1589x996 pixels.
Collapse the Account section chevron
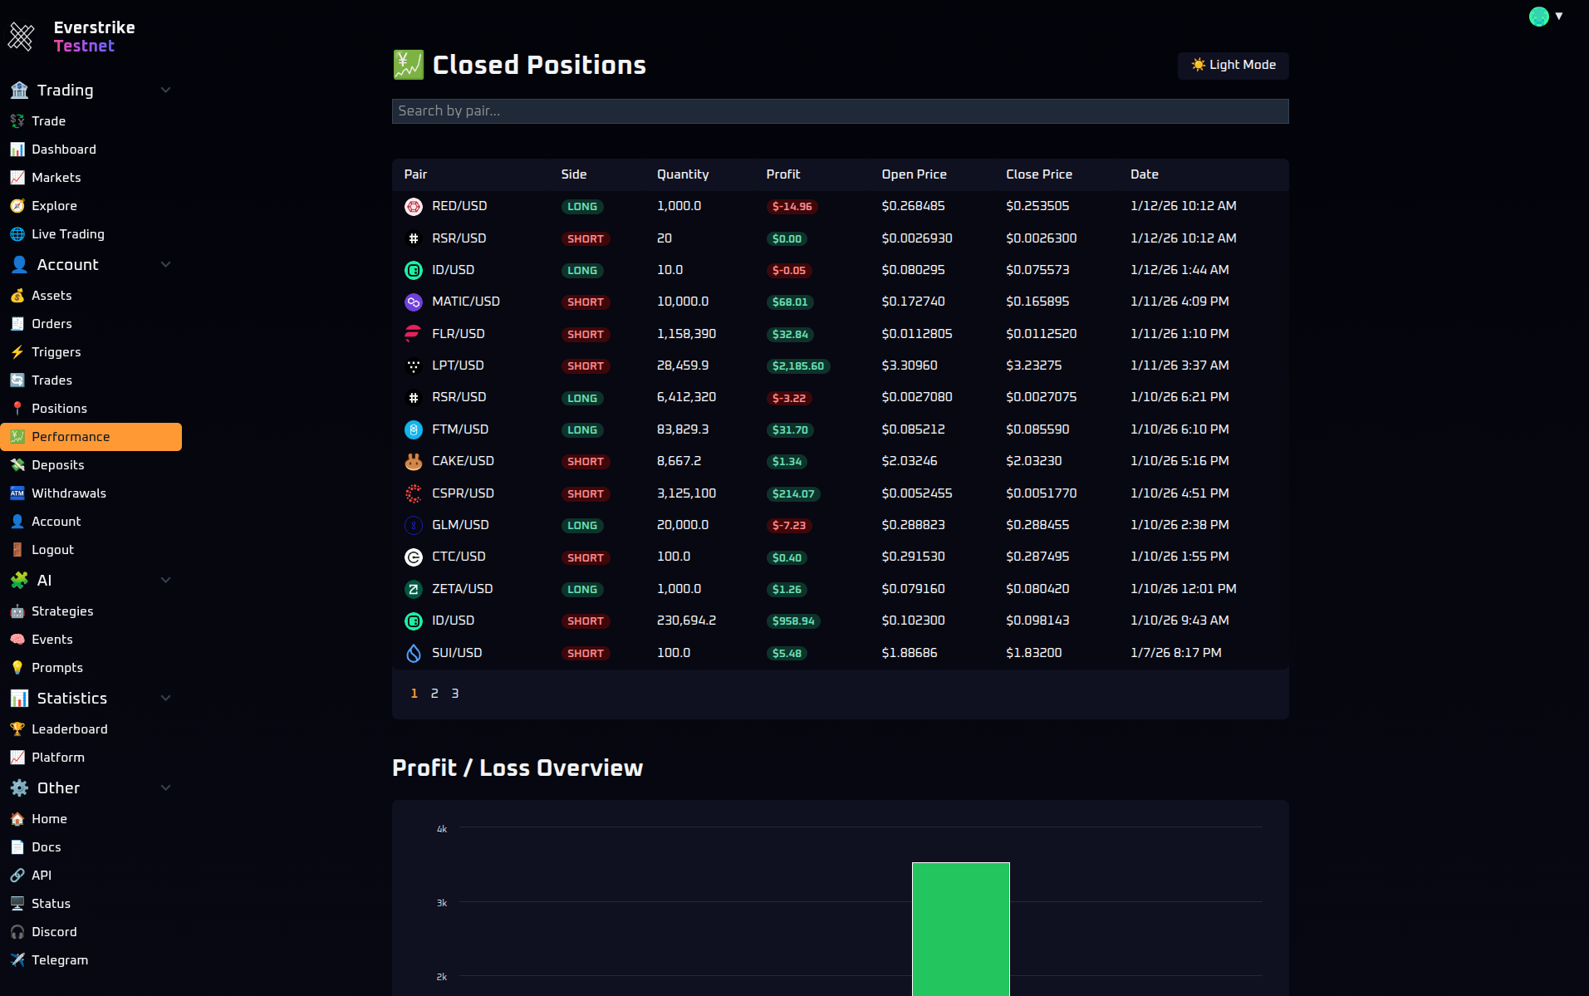click(x=165, y=264)
